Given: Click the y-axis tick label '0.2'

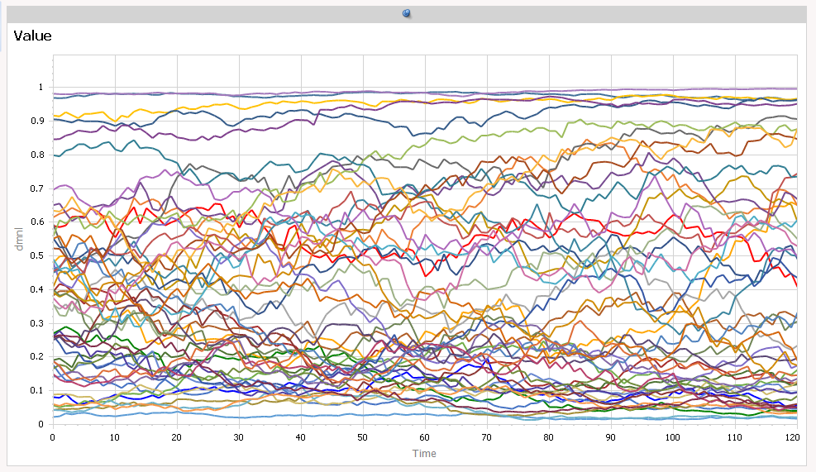Looking at the screenshot, I should (37, 356).
